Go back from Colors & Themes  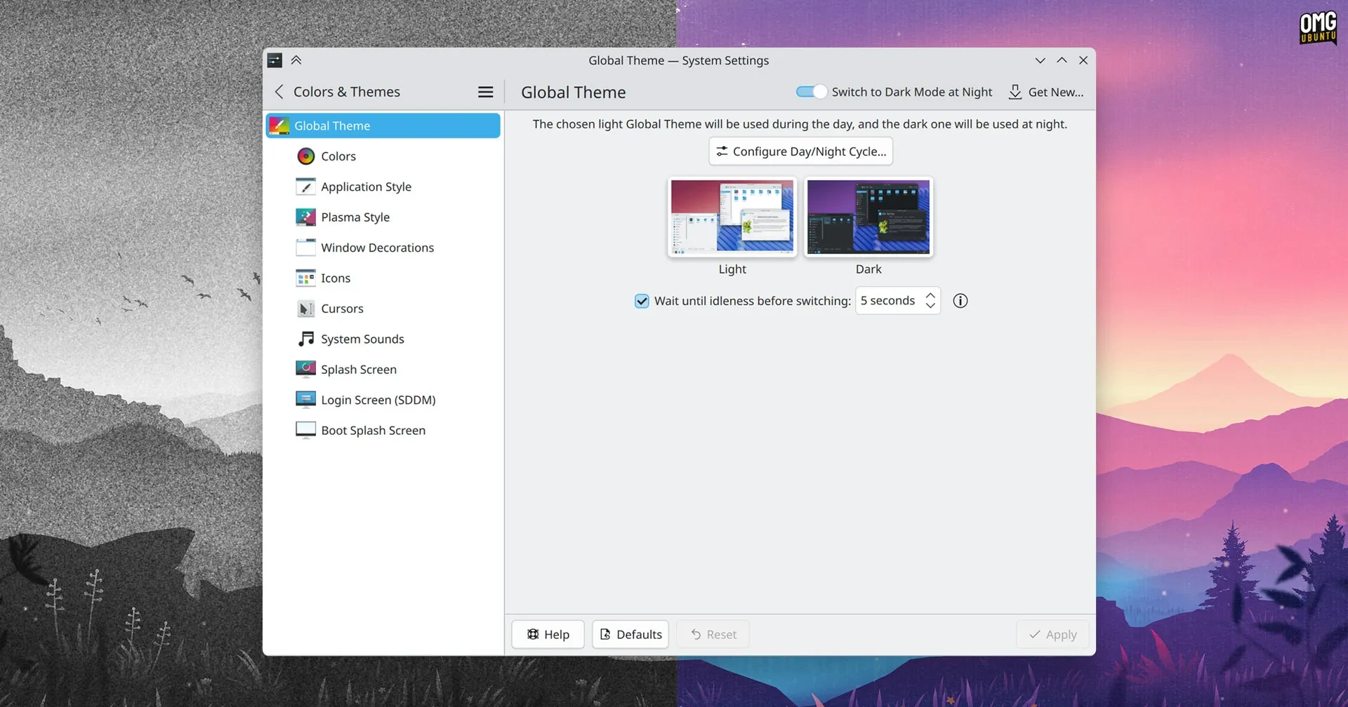(x=279, y=92)
